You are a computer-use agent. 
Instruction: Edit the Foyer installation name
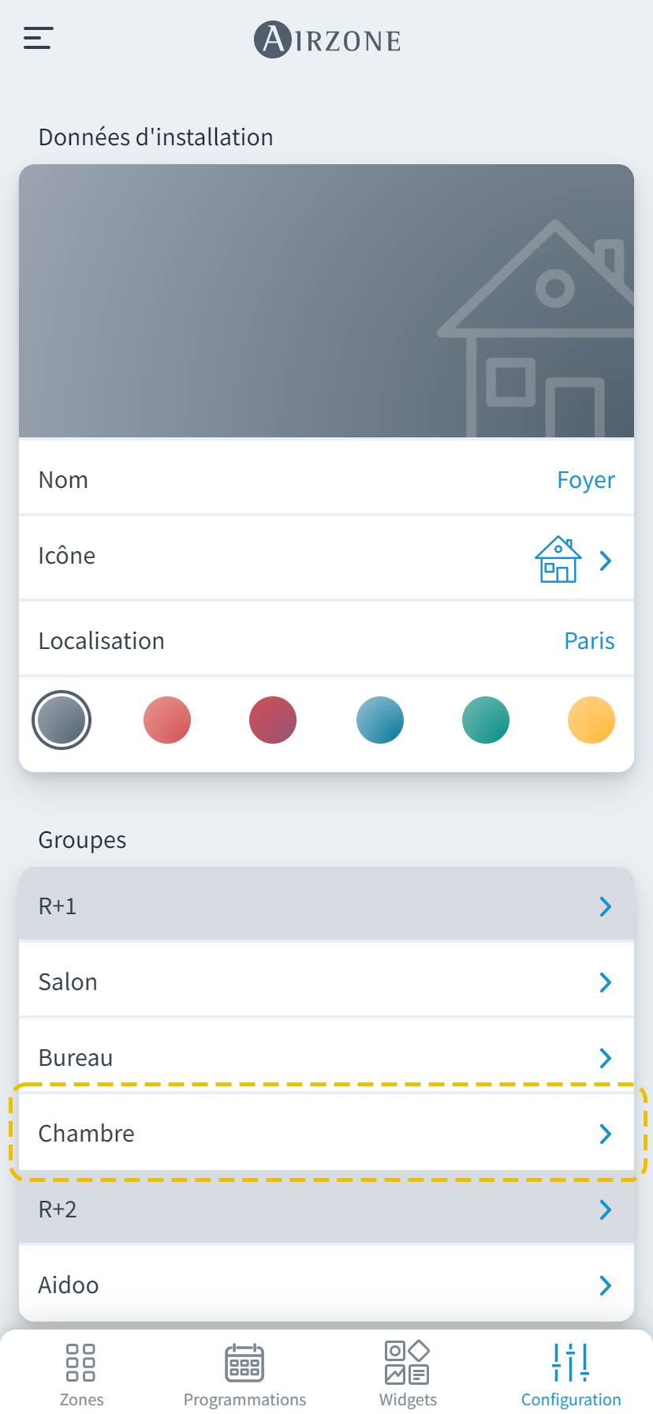(585, 480)
